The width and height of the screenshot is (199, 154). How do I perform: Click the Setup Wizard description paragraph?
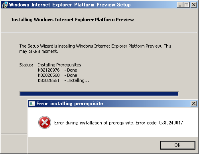(95, 48)
